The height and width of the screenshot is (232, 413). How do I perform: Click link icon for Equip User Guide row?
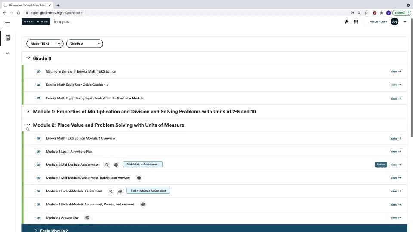click(x=38, y=85)
